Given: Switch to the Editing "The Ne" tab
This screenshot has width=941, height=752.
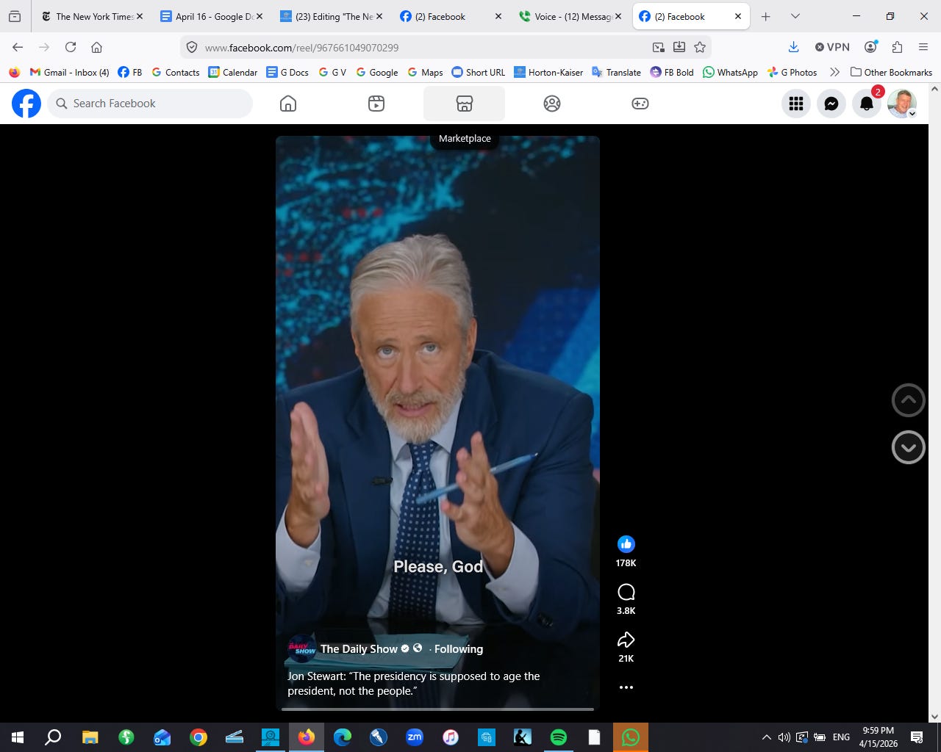Looking at the screenshot, I should click(x=331, y=16).
